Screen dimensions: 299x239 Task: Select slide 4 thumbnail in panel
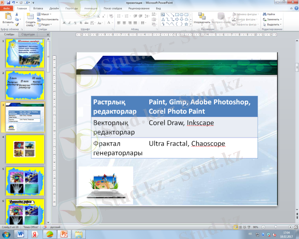25,149
